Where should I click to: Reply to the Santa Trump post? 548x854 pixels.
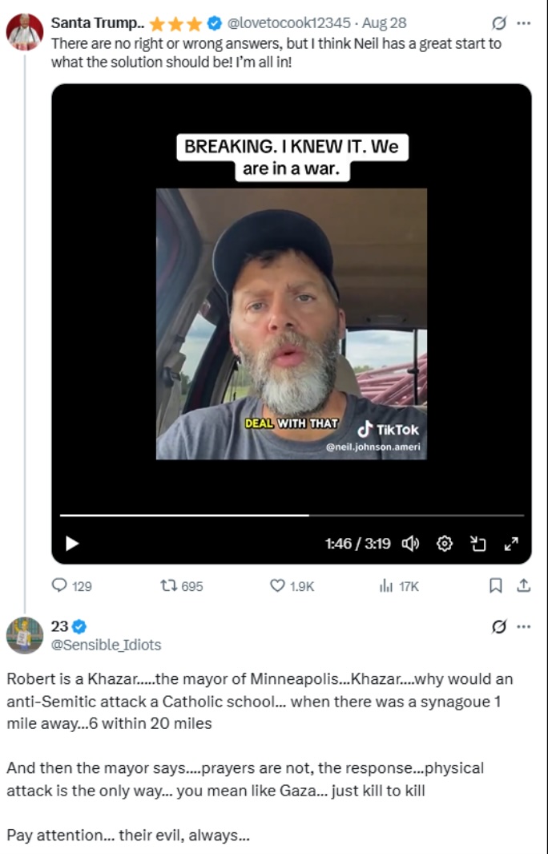coord(60,586)
